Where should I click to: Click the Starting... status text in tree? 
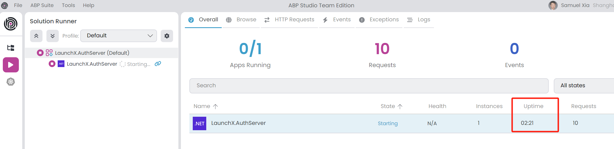(x=139, y=64)
